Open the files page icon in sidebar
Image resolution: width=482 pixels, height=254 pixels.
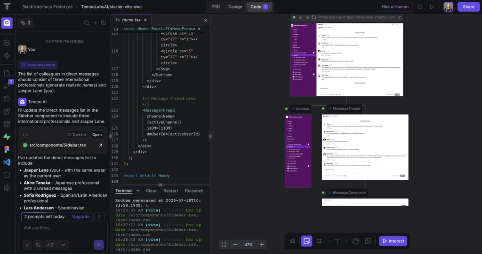[x=7, y=73]
